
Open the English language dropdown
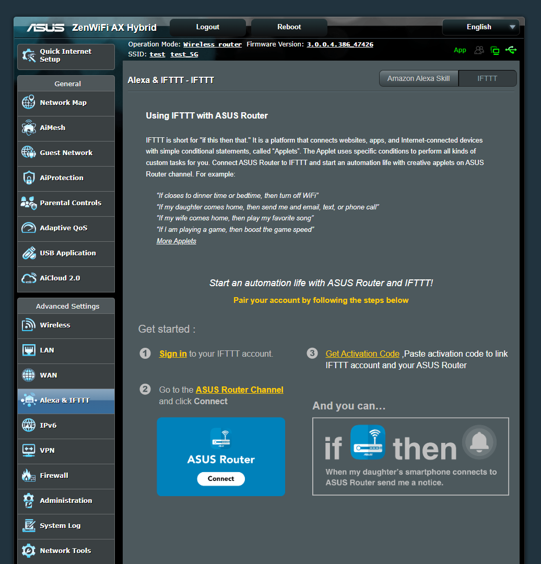(480, 27)
